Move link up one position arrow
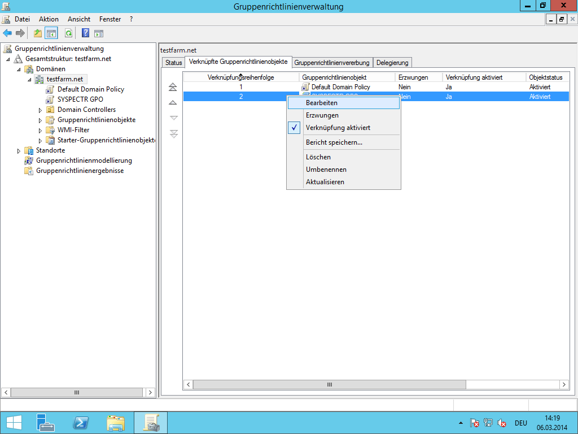Image resolution: width=578 pixels, height=434 pixels. 173,103
